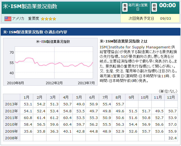The height and width of the screenshot is (146, 181).
Task: Click the 毎月第1営業日 schedule text
Action: point(138,7)
